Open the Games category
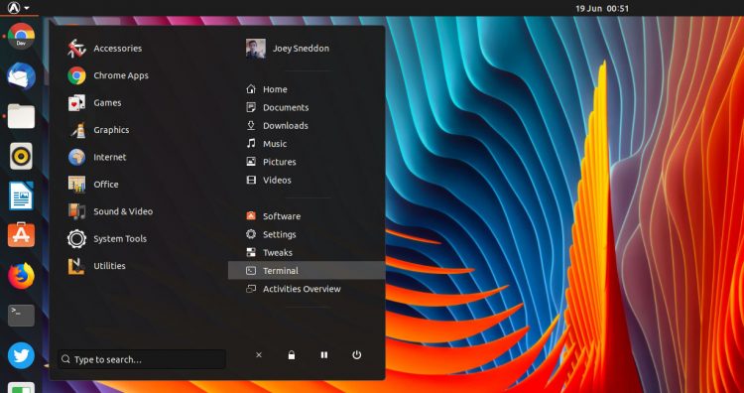 point(94,102)
